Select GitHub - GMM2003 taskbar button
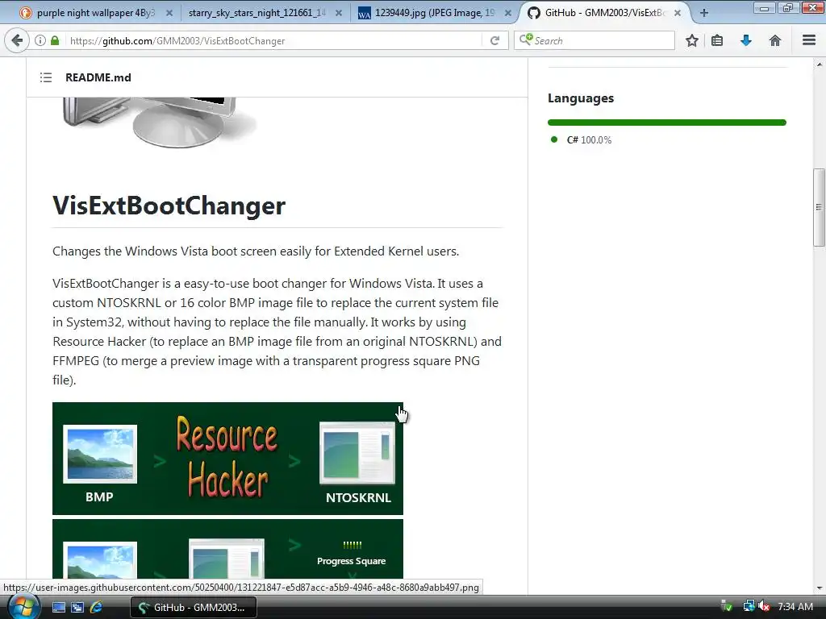This screenshot has height=619, width=826. (x=194, y=608)
